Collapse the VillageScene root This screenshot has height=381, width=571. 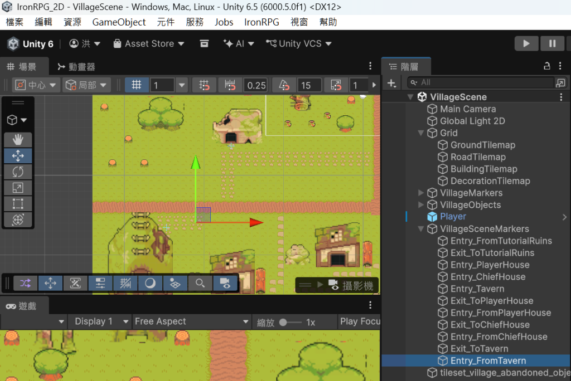click(x=410, y=97)
